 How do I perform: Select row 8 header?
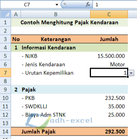(5, 81)
